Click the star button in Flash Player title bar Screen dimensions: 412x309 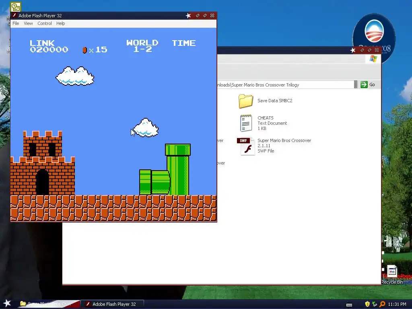point(188,16)
